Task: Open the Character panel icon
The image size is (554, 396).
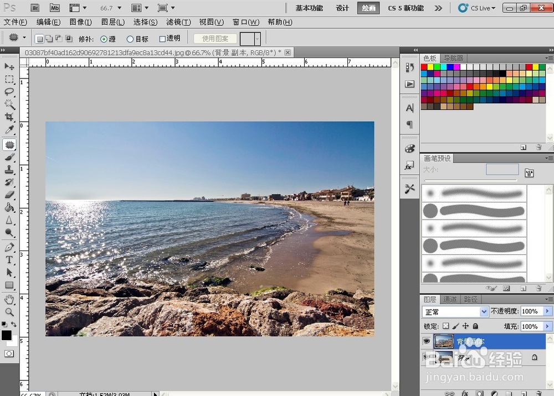Action: 409,108
